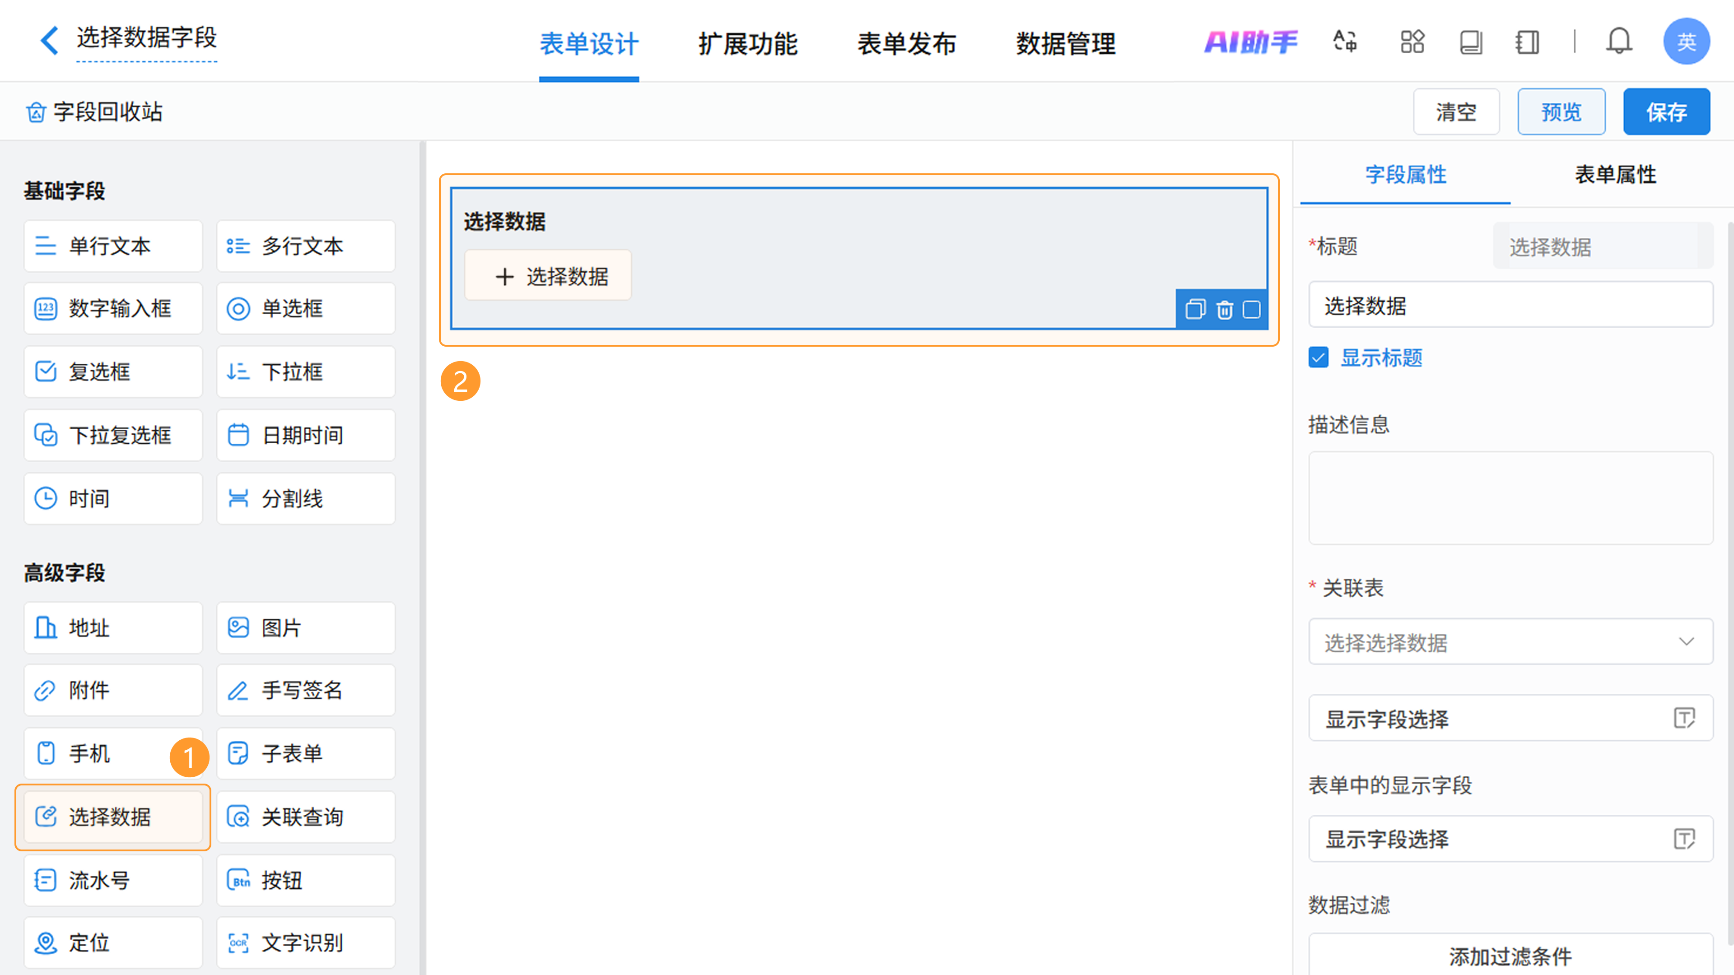Open the notification bell
The image size is (1734, 975).
point(1618,42)
